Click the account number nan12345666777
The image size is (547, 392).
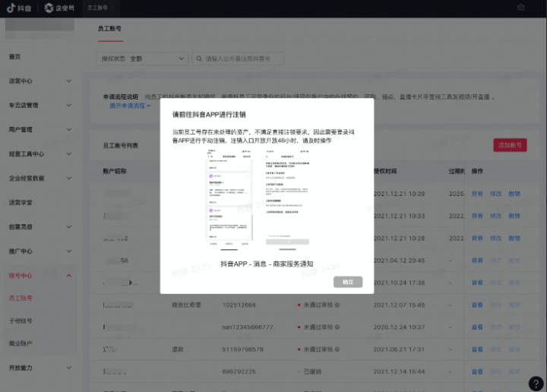(248, 327)
